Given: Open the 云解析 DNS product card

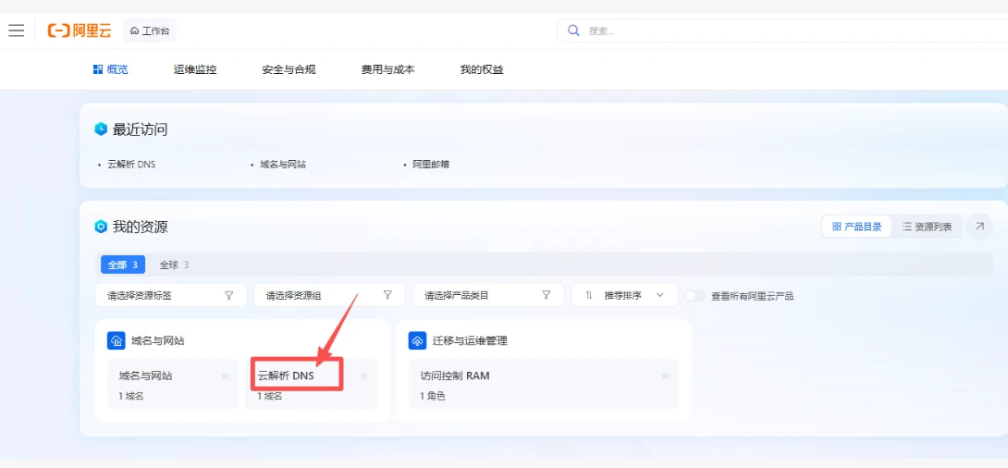Looking at the screenshot, I should click(x=311, y=384).
